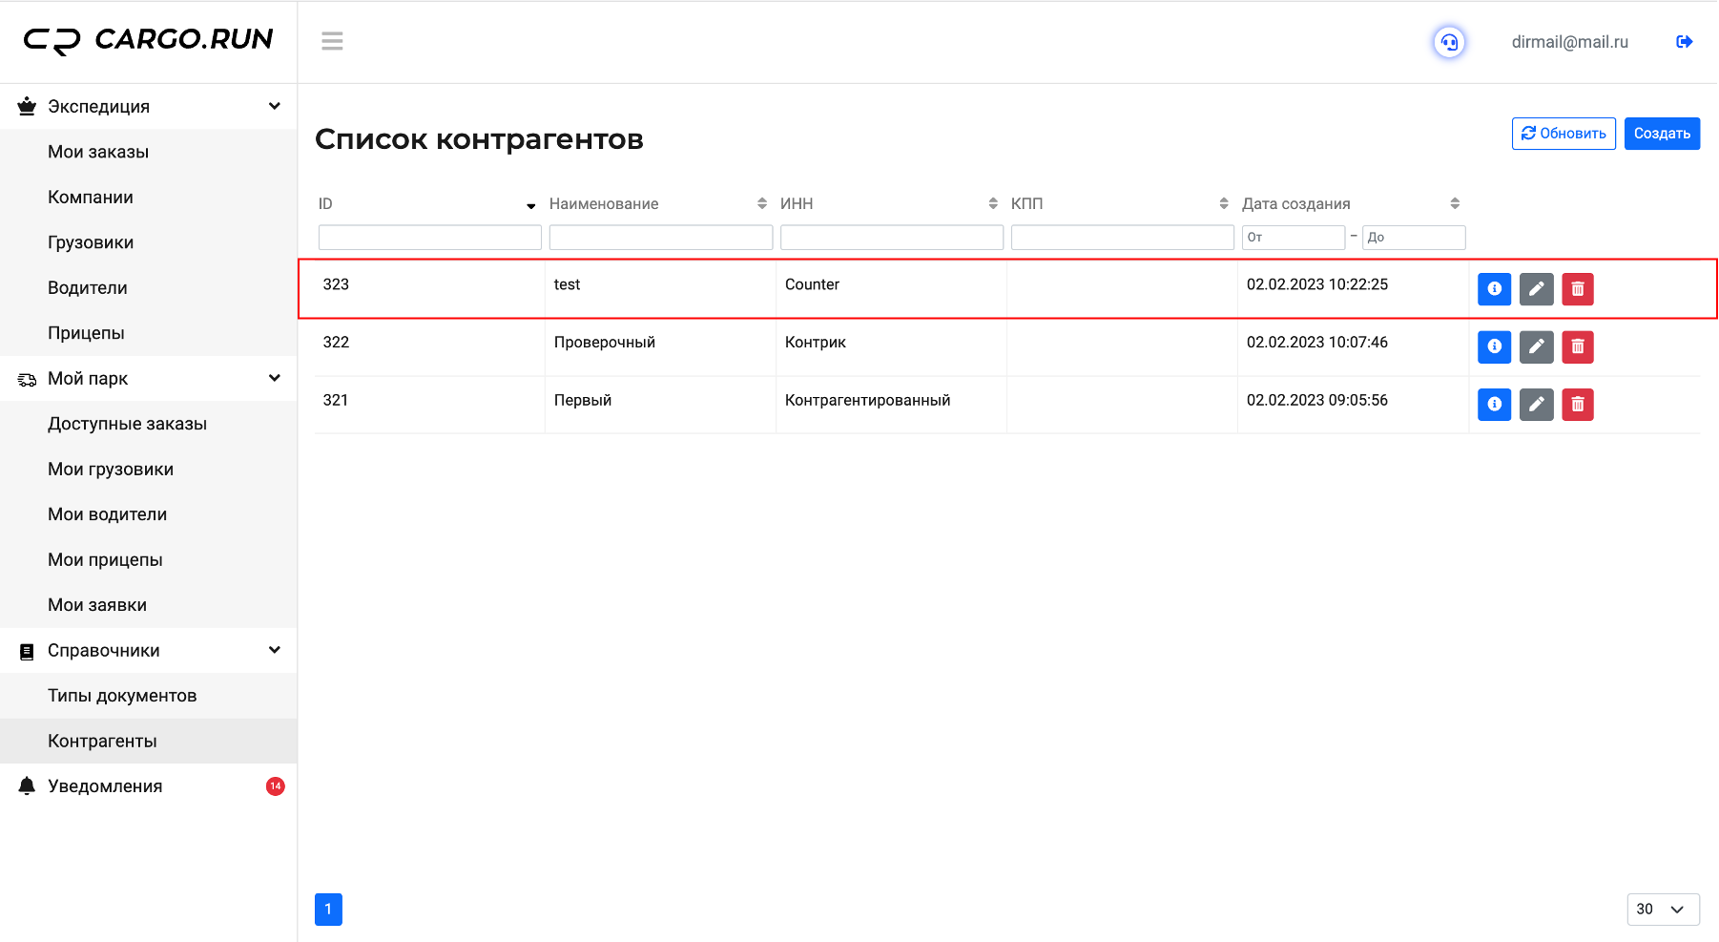
Task: Delete counterparty 321 with trash icon
Action: click(x=1578, y=405)
